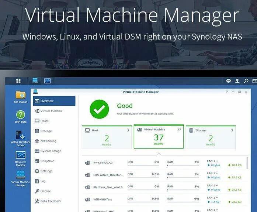
Task: Open Settings in the sidebar
Action: pos(54,171)
